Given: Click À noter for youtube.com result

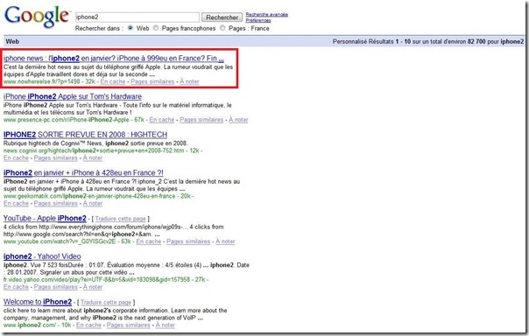Looking at the screenshot, I should click(225, 241).
